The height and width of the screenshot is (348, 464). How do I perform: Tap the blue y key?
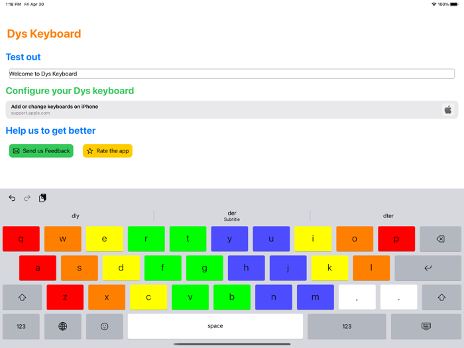pos(229,239)
